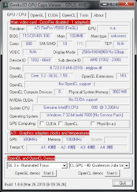Open the OpenCL tab

pyautogui.click(x=69, y=15)
